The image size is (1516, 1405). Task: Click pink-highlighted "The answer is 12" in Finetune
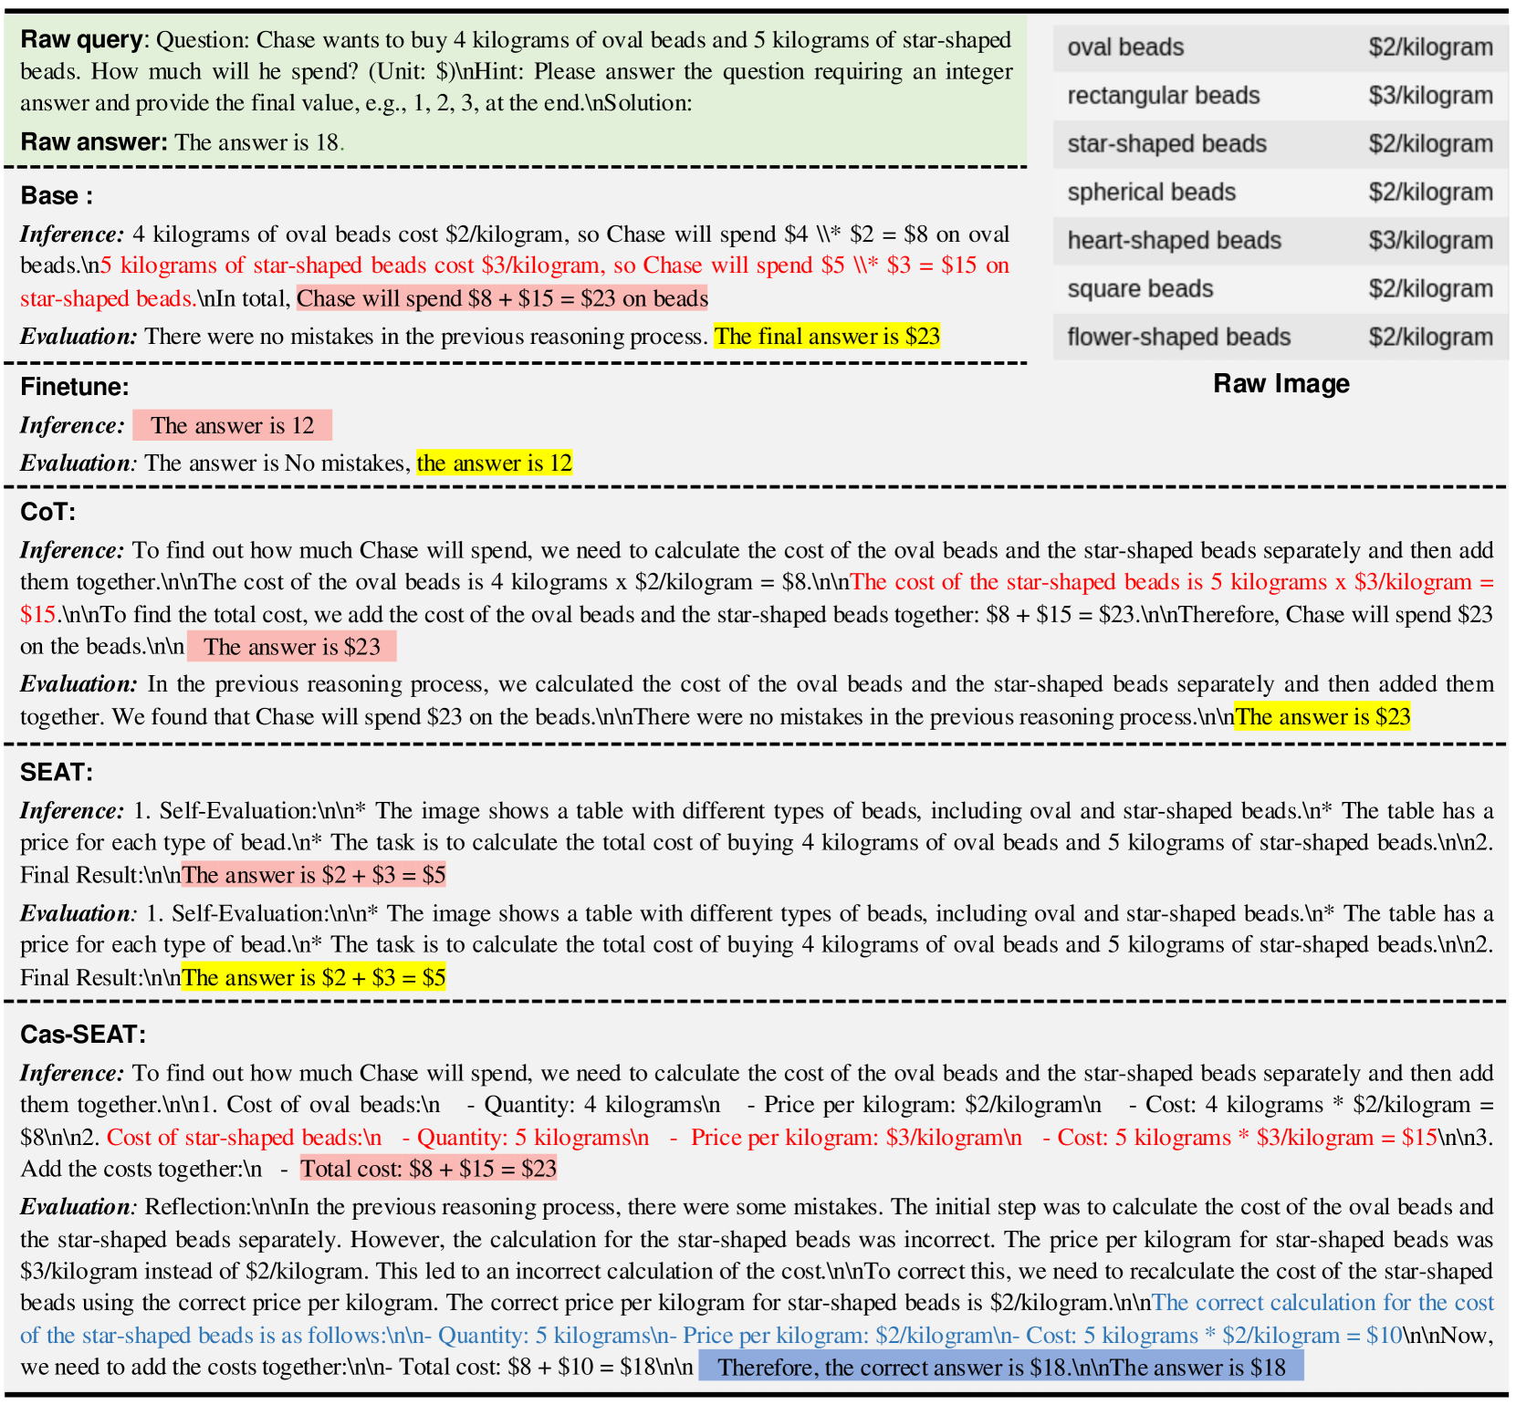click(x=233, y=426)
